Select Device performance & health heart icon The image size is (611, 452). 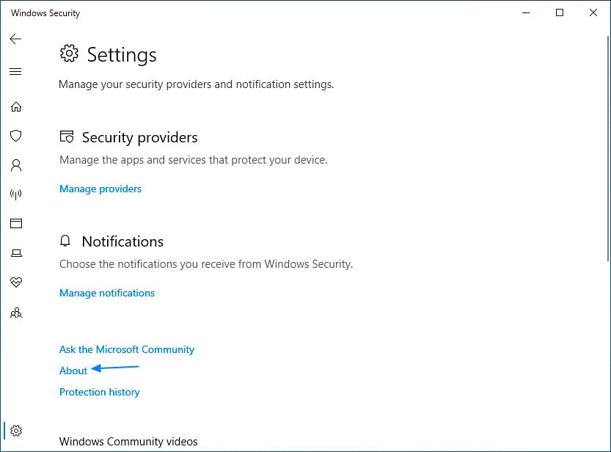16,282
